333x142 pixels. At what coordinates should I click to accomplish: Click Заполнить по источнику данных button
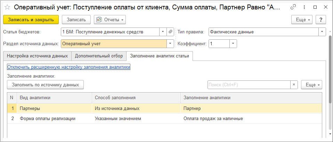pyautogui.click(x=46, y=85)
